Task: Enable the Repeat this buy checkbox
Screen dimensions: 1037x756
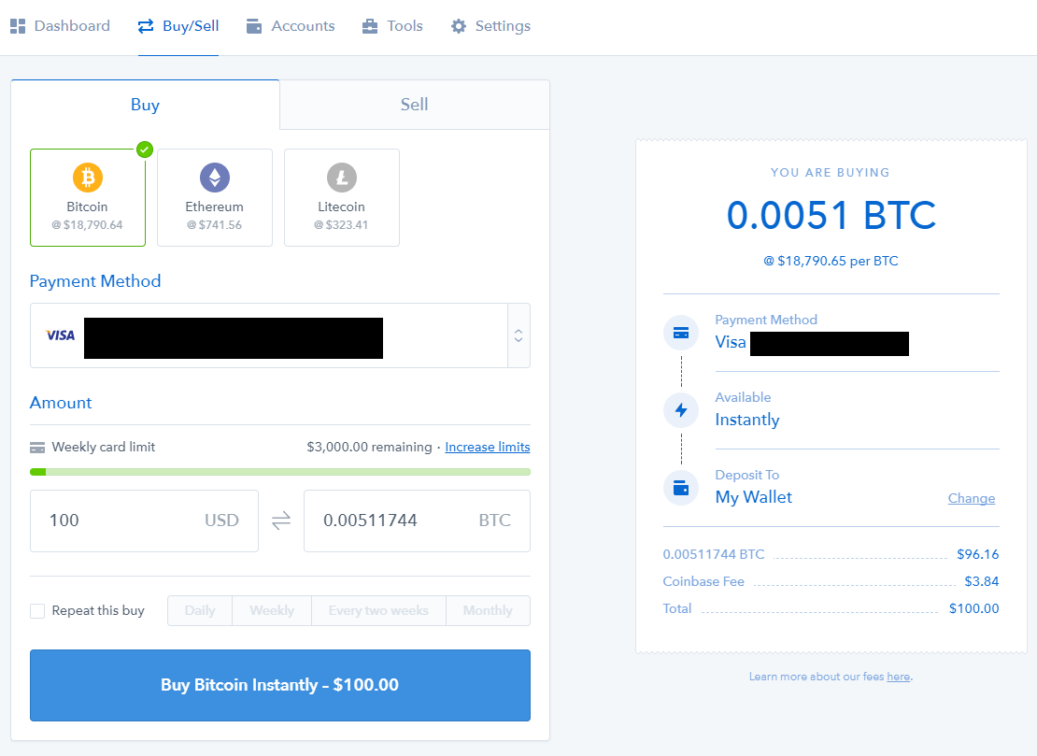Action: pyautogui.click(x=37, y=610)
